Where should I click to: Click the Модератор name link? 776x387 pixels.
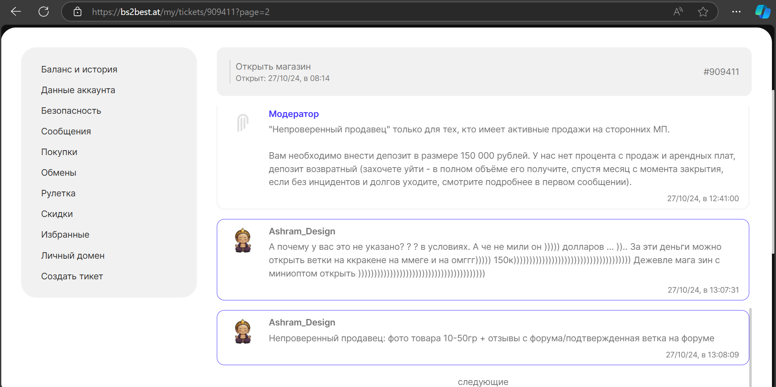point(294,114)
